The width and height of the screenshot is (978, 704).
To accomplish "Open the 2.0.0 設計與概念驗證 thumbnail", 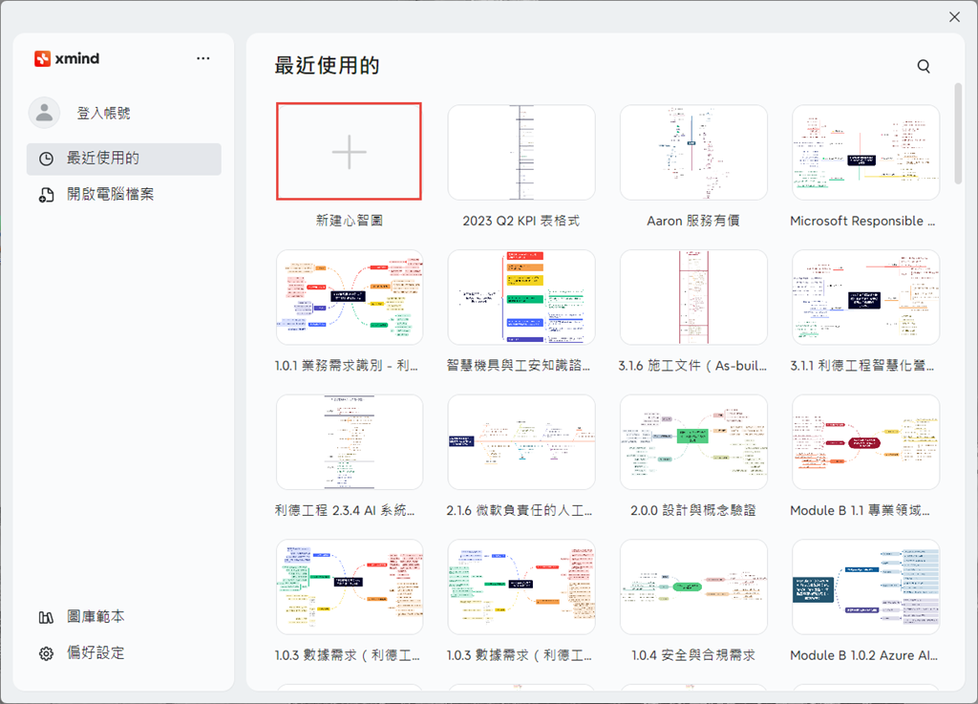I will (693, 441).
